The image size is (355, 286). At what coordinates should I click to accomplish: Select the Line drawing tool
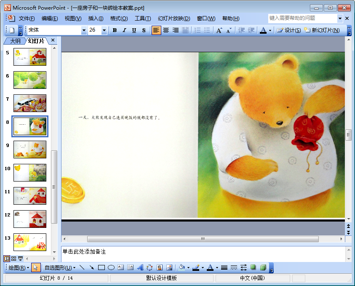(x=82, y=267)
